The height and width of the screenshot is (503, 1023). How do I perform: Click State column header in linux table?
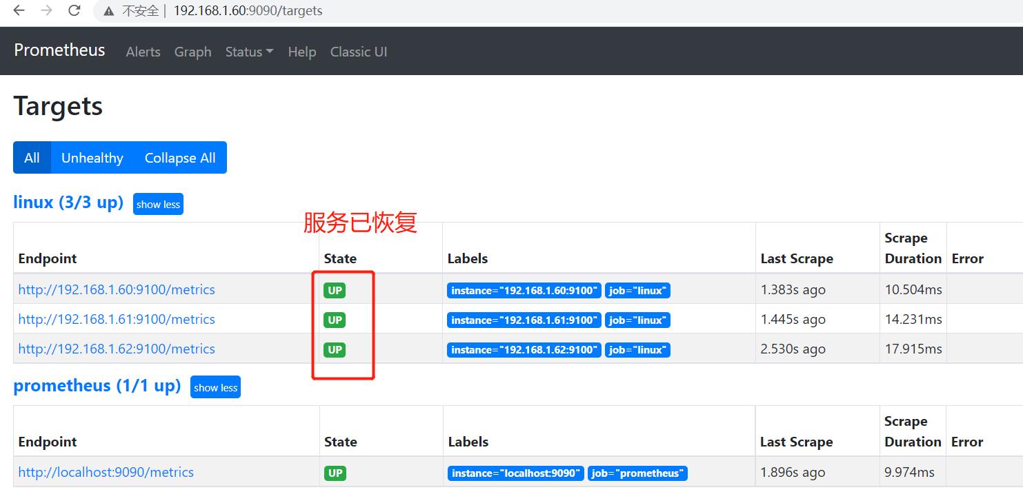(x=340, y=258)
